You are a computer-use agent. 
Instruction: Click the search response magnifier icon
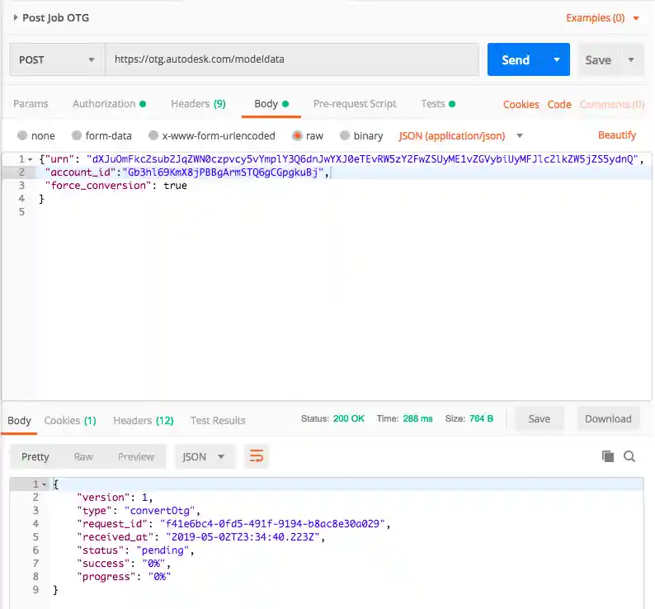pos(629,456)
